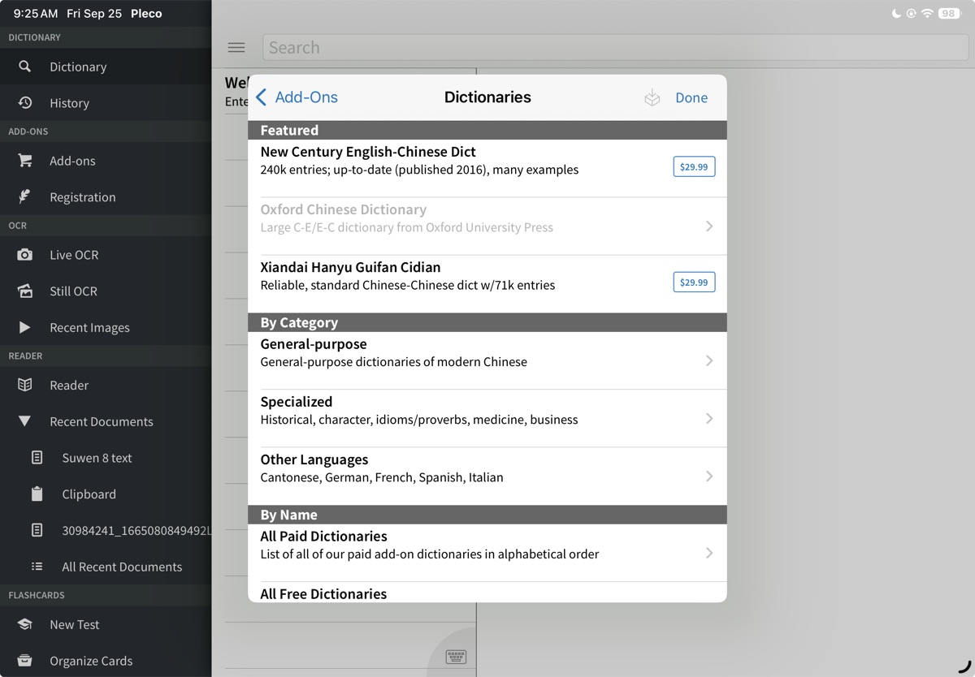The height and width of the screenshot is (677, 975).
Task: Tap the Add-ons shopping cart icon
Action: [25, 161]
